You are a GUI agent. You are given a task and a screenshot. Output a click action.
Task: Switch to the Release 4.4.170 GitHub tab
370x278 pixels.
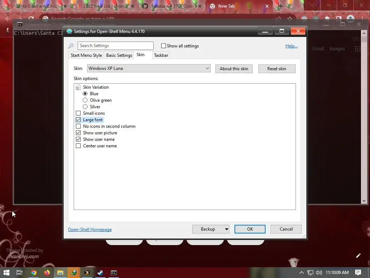[x=172, y=6]
